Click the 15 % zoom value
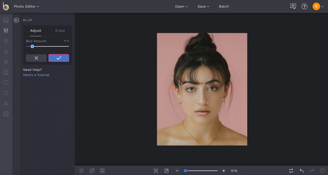Viewport: 328px width, 175px height. click(x=234, y=171)
